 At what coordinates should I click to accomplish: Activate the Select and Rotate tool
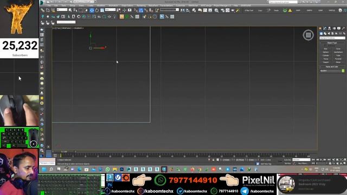(97, 10)
